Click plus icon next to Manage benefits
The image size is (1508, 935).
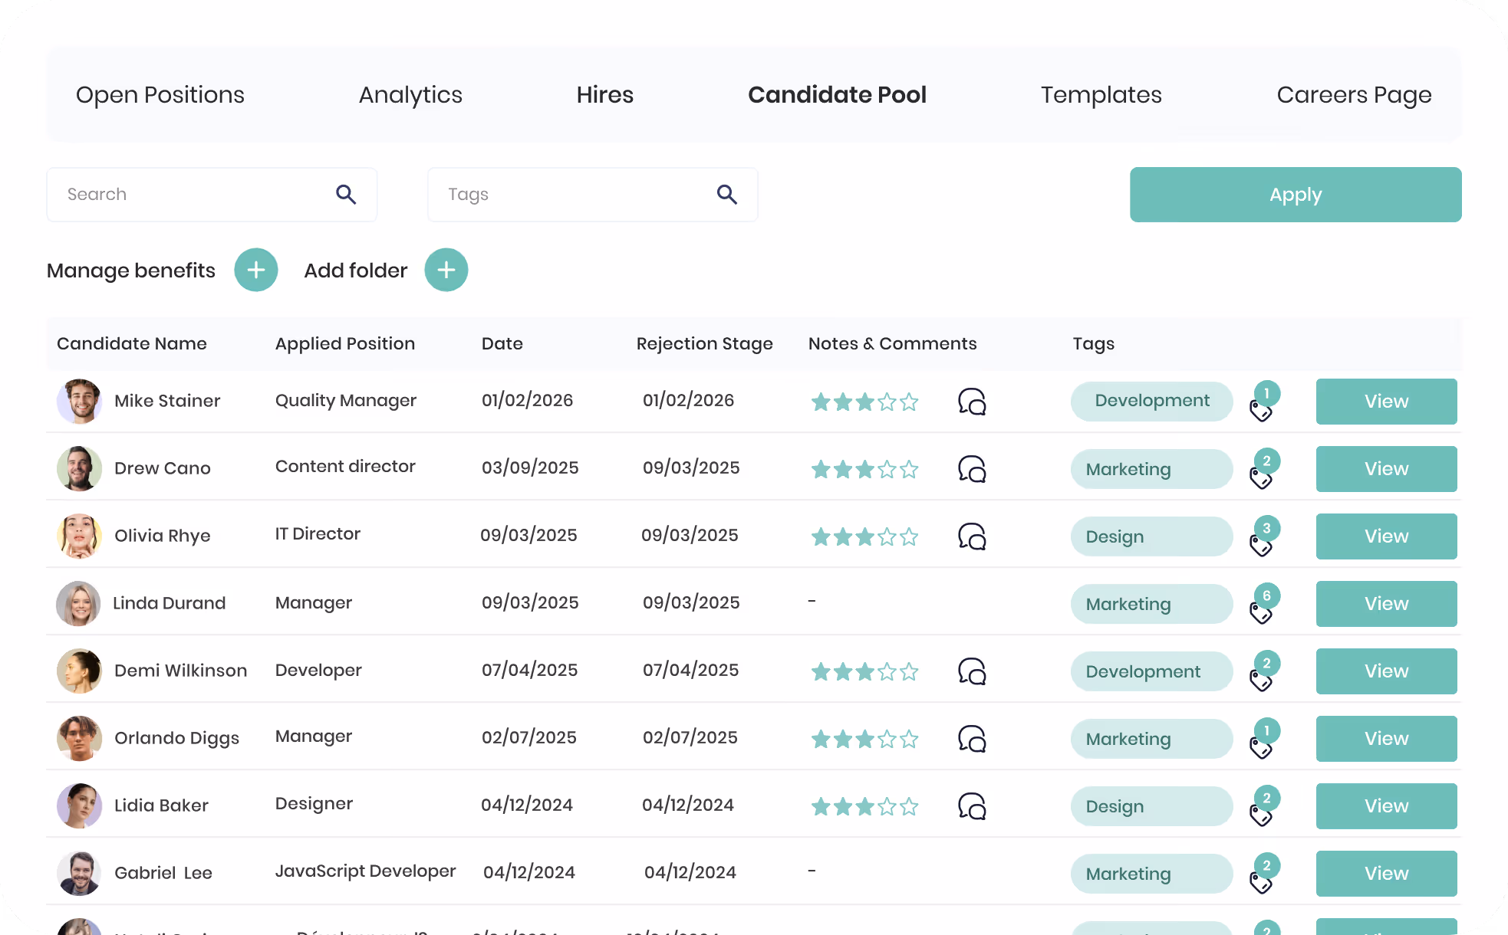[x=256, y=270]
